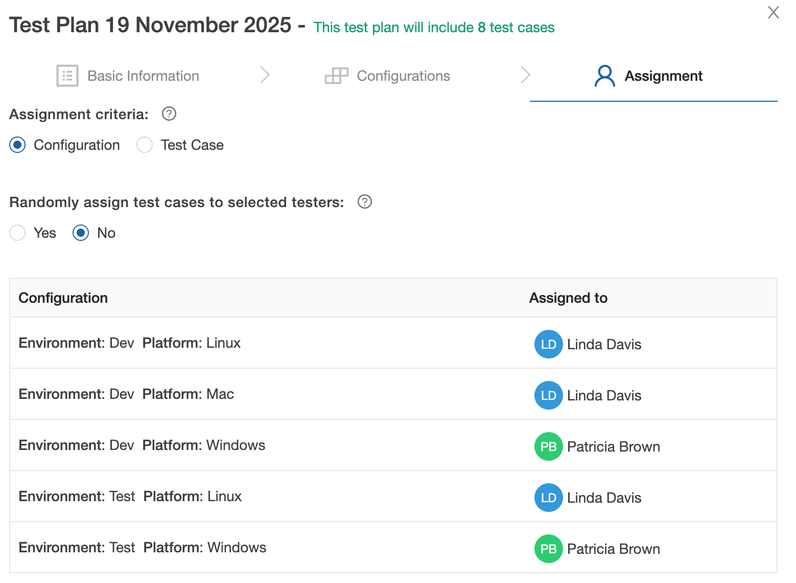Select the Test Case assignment criteria

click(144, 145)
